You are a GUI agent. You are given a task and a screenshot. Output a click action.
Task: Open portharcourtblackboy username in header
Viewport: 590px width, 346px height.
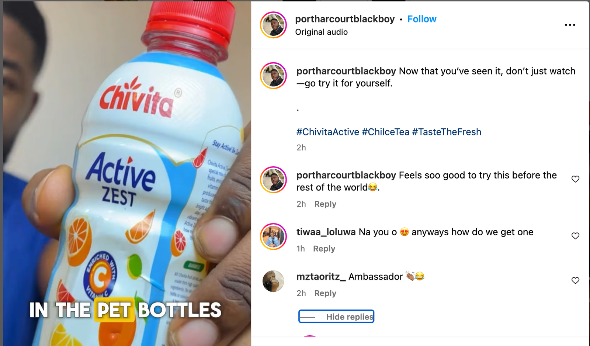pos(345,19)
